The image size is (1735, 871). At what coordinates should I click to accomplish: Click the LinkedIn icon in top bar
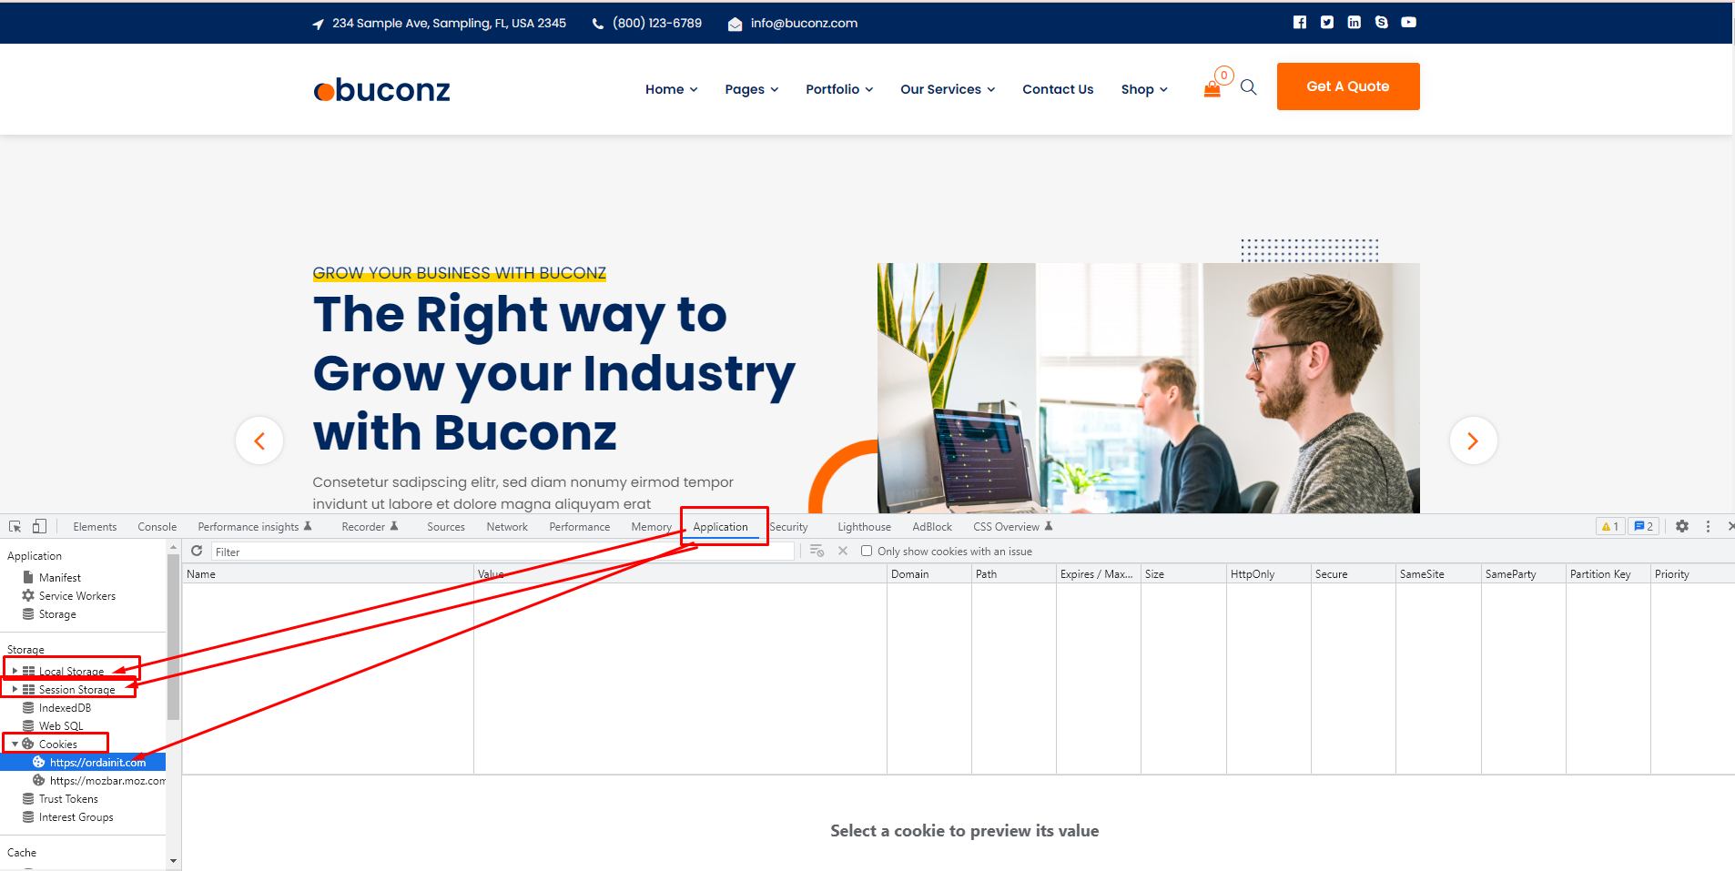[x=1354, y=23]
